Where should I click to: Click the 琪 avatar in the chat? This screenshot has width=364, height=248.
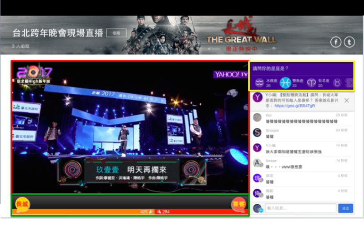click(258, 178)
